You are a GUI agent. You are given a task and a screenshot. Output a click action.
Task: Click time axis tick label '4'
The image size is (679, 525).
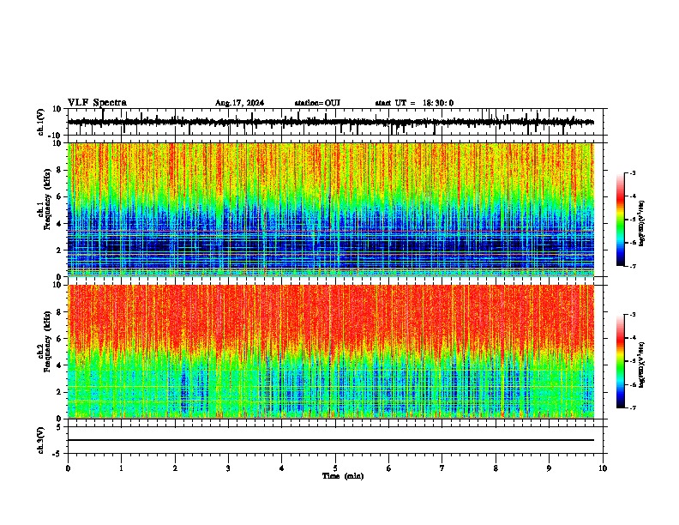pos(282,468)
